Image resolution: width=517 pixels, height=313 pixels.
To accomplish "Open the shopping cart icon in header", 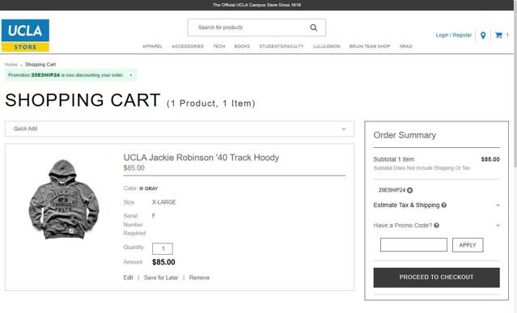I will [498, 35].
